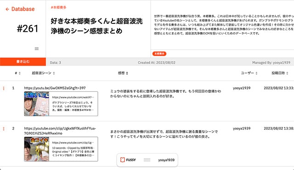294x170 pixels.
Task: Open row 1 three-dot options menu
Action: pyautogui.click(x=4, y=88)
